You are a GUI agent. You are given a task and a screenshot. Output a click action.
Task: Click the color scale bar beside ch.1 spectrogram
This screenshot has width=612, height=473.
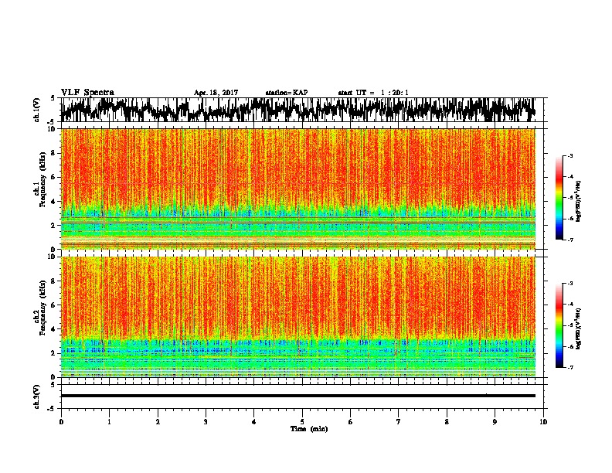559,198
